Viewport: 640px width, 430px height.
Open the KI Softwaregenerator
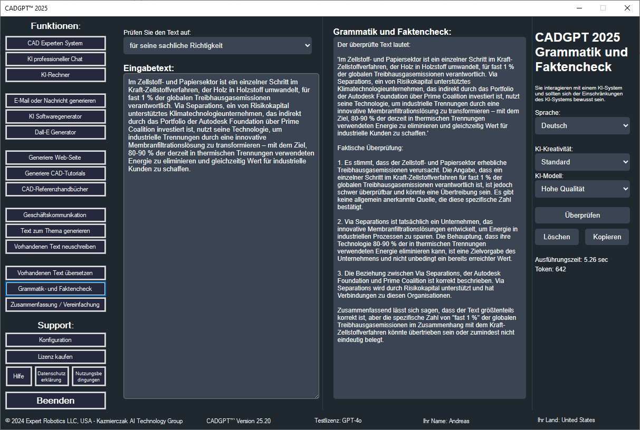point(55,116)
